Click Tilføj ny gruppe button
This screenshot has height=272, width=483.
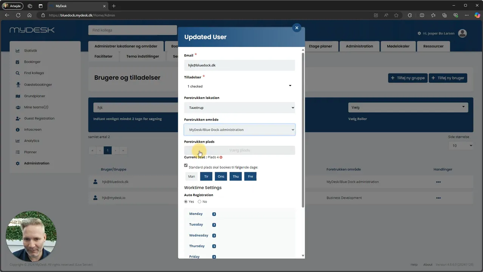tap(408, 78)
